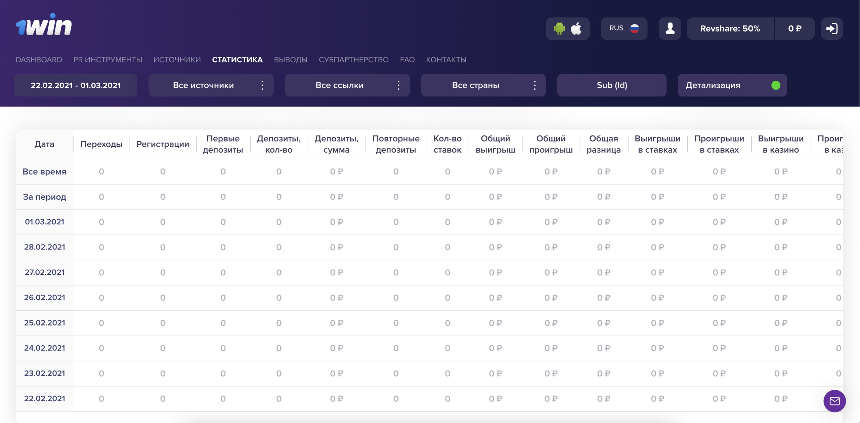Viewport: 860px width, 423px height.
Task: Click the logout arrow icon
Action: point(832,29)
